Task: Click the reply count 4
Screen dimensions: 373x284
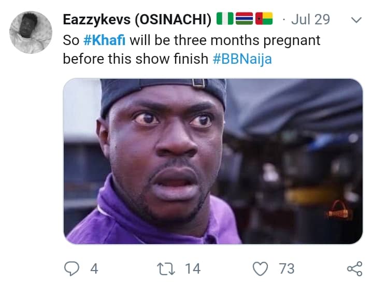Action: 94,268
